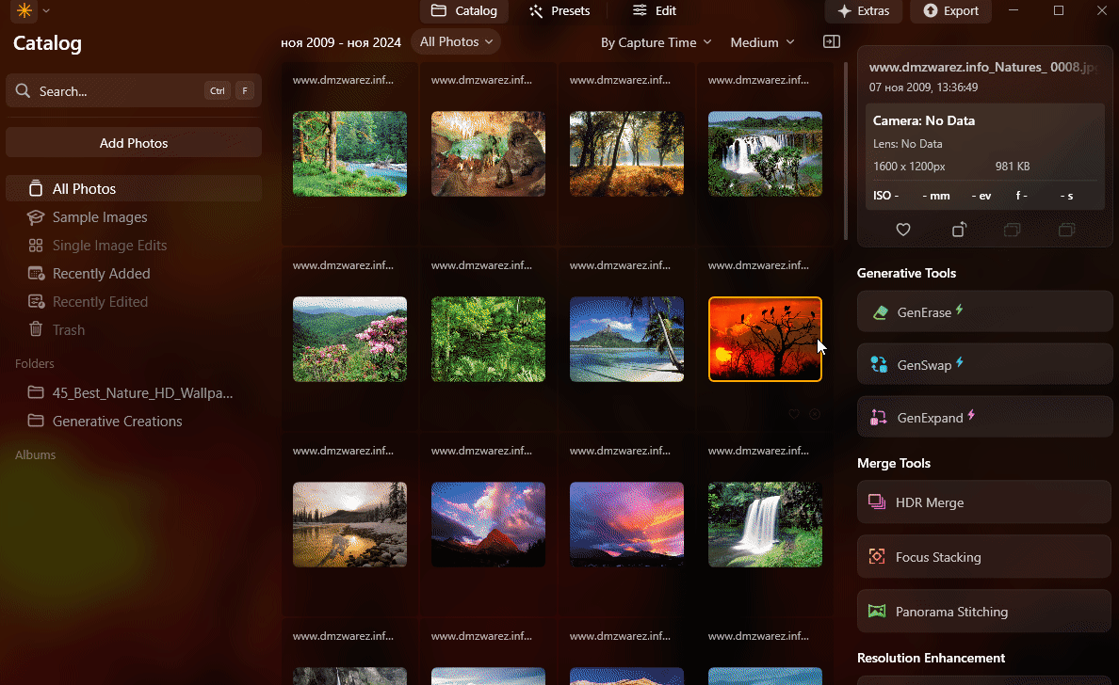Launch the GenExpand tool
Image resolution: width=1119 pixels, height=685 pixels.
click(984, 417)
